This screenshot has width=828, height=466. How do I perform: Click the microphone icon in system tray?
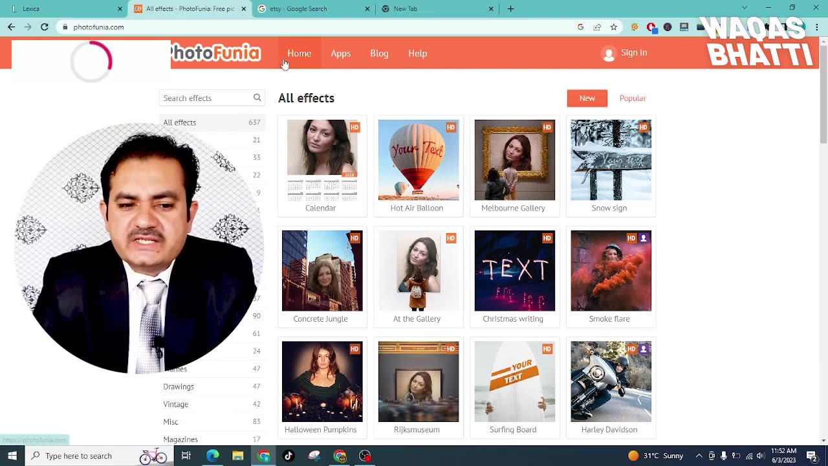tap(724, 456)
